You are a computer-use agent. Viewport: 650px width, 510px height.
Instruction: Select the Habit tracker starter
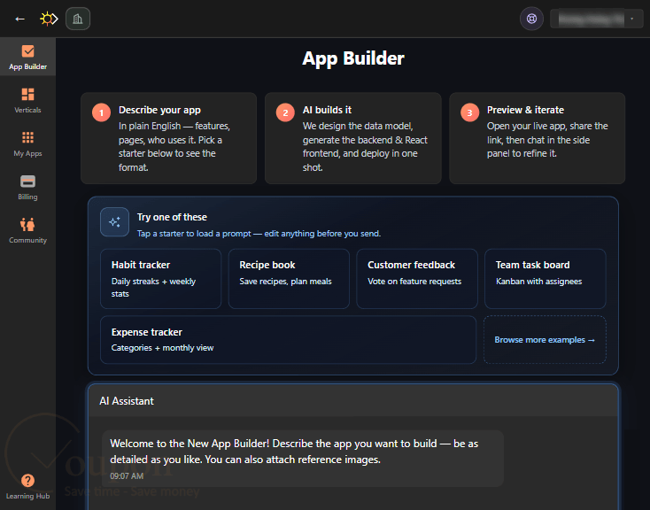click(x=161, y=279)
